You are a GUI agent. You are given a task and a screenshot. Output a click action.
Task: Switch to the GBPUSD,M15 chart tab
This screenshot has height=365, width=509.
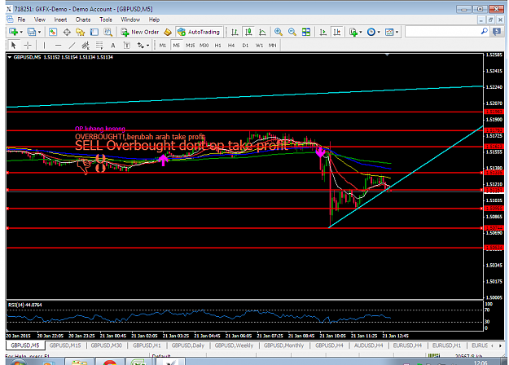pyautogui.click(x=65, y=345)
